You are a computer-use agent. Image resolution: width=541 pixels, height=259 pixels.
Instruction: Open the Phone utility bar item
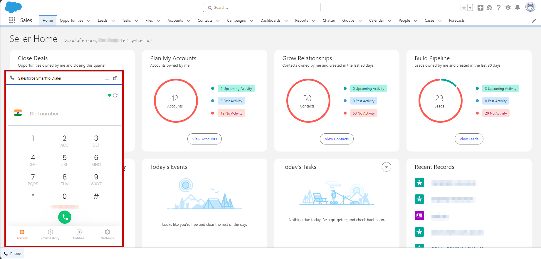(x=13, y=253)
